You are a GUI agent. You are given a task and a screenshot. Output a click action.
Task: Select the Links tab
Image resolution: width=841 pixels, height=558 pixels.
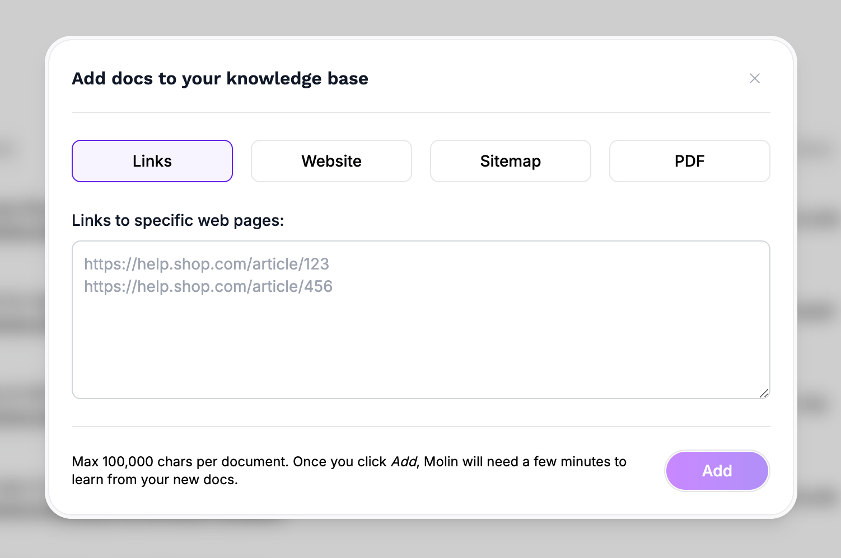152,161
